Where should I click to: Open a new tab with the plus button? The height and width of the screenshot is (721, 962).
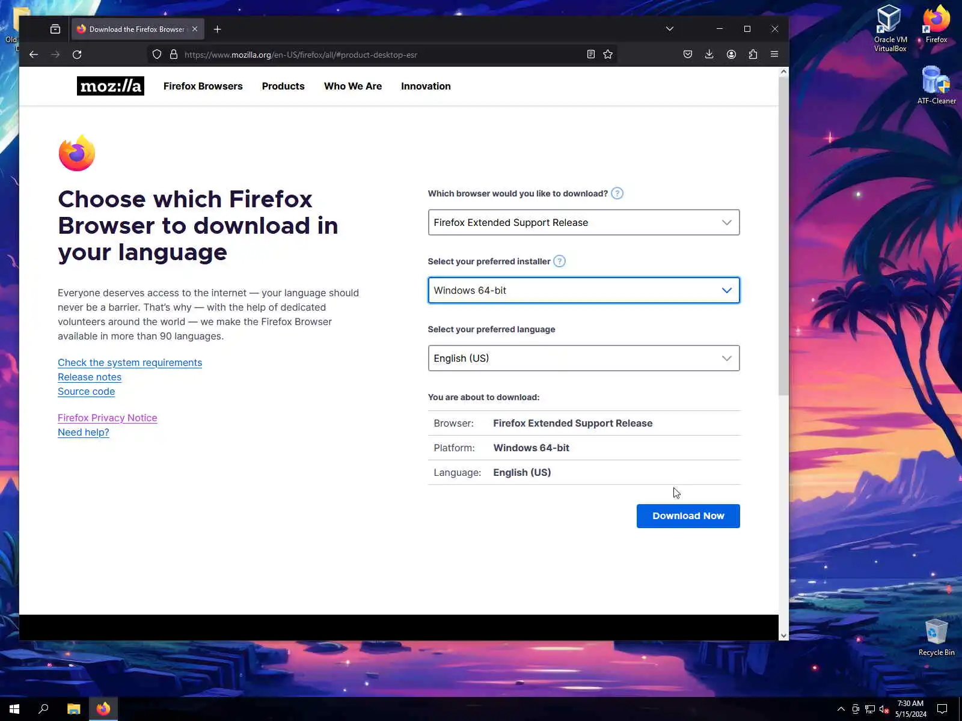pyautogui.click(x=218, y=29)
